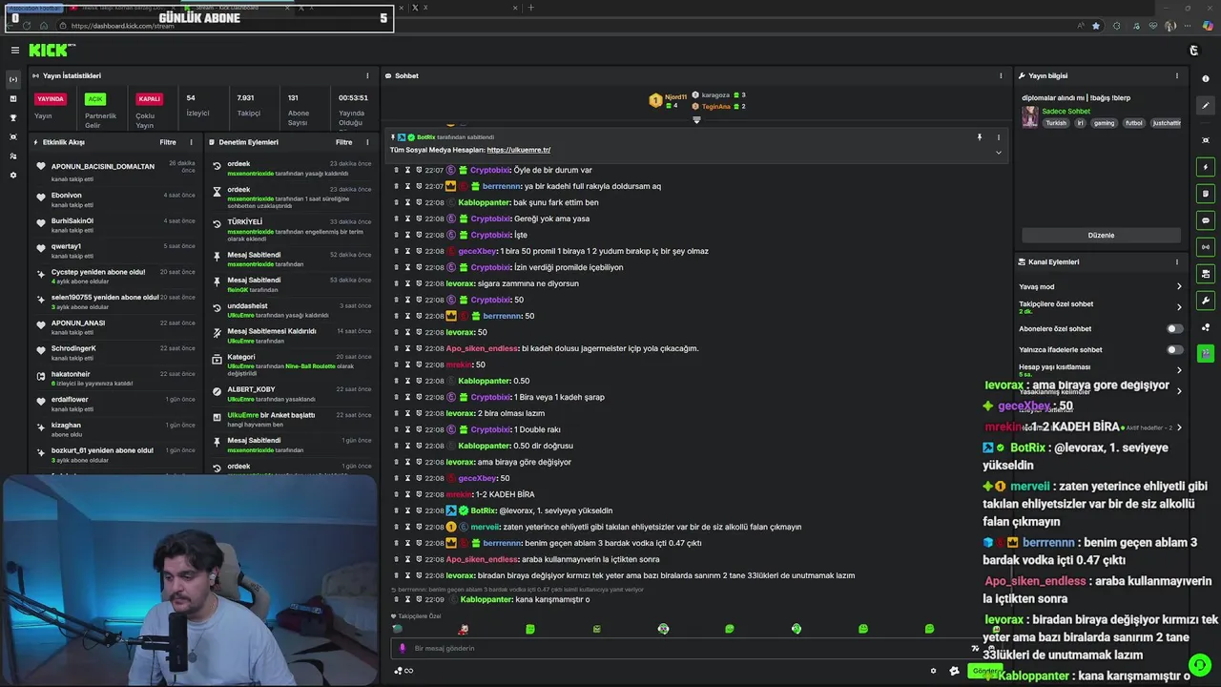Click the Düzenle button
Image resolution: width=1221 pixels, height=687 pixels.
click(x=1101, y=235)
